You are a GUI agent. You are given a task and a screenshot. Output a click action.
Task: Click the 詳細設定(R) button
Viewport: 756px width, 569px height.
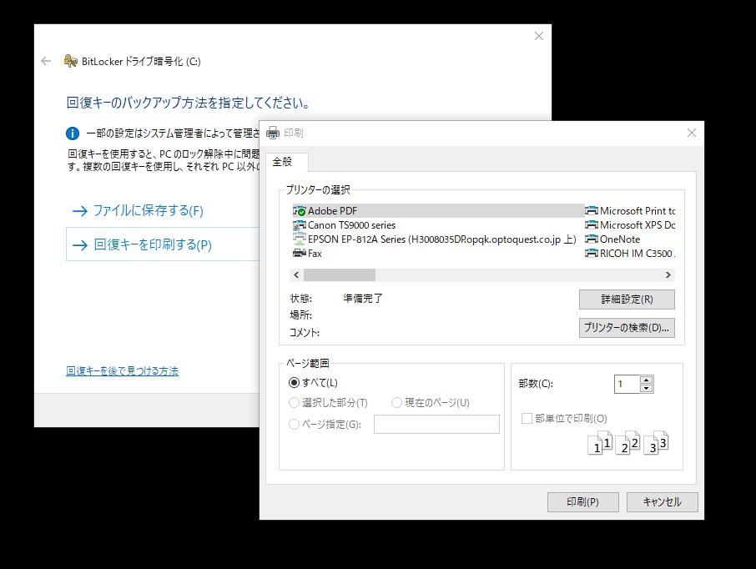point(627,300)
